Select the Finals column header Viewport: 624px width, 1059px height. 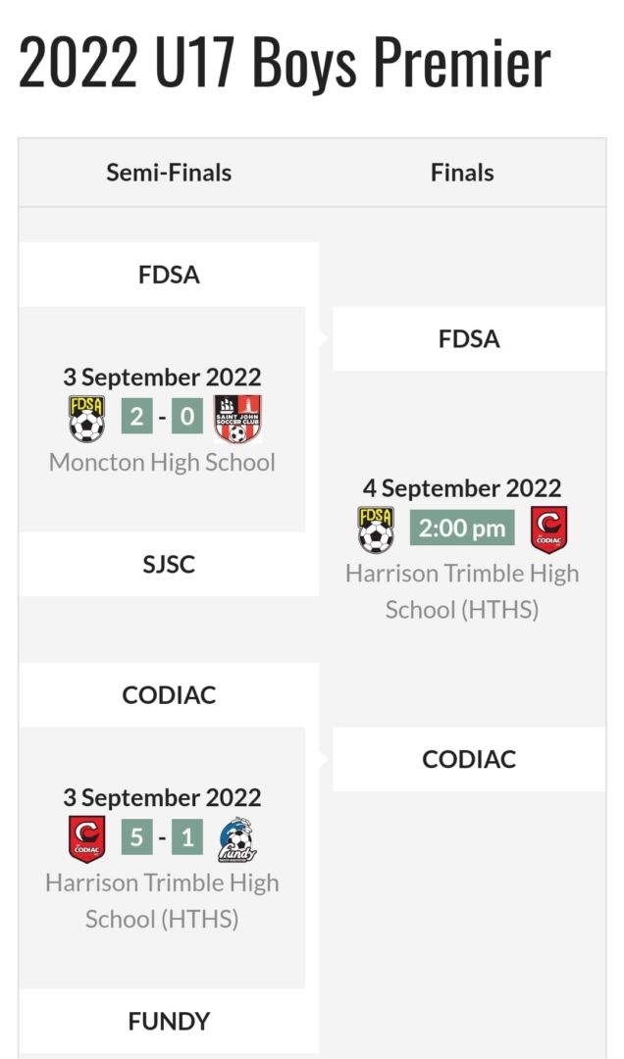point(462,173)
